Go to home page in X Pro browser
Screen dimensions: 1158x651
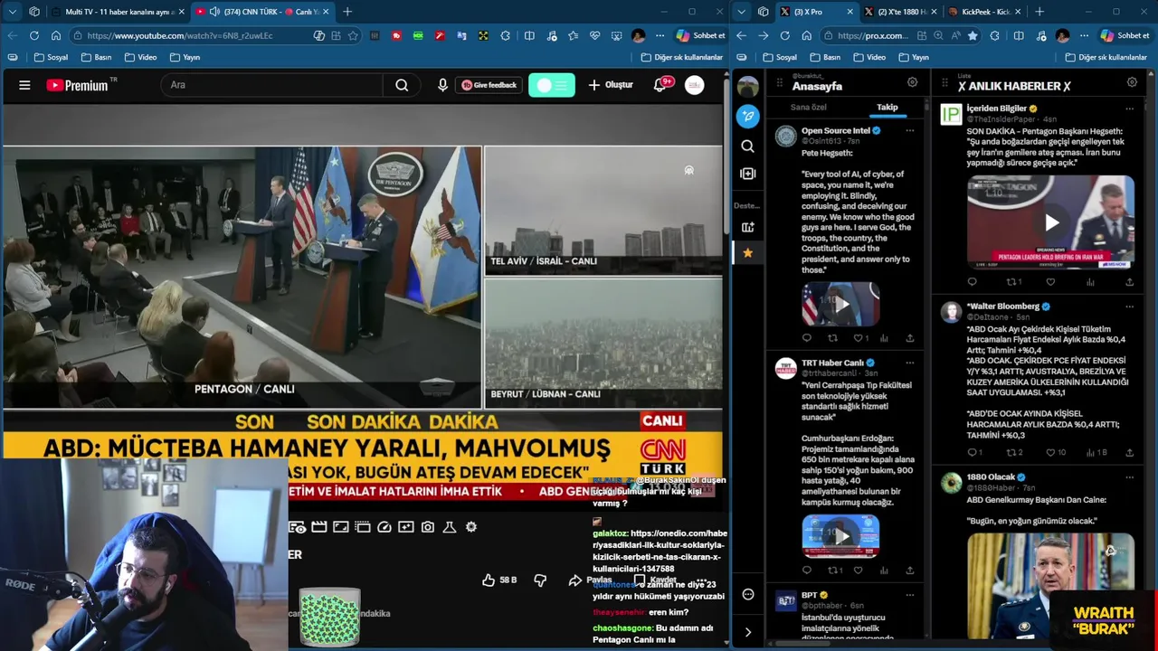pos(806,35)
